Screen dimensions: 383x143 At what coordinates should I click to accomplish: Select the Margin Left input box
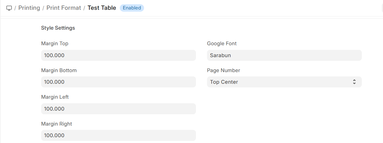118,109
